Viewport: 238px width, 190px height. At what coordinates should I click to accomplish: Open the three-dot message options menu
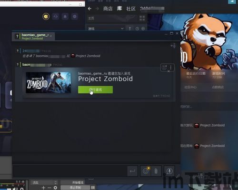tap(171, 68)
